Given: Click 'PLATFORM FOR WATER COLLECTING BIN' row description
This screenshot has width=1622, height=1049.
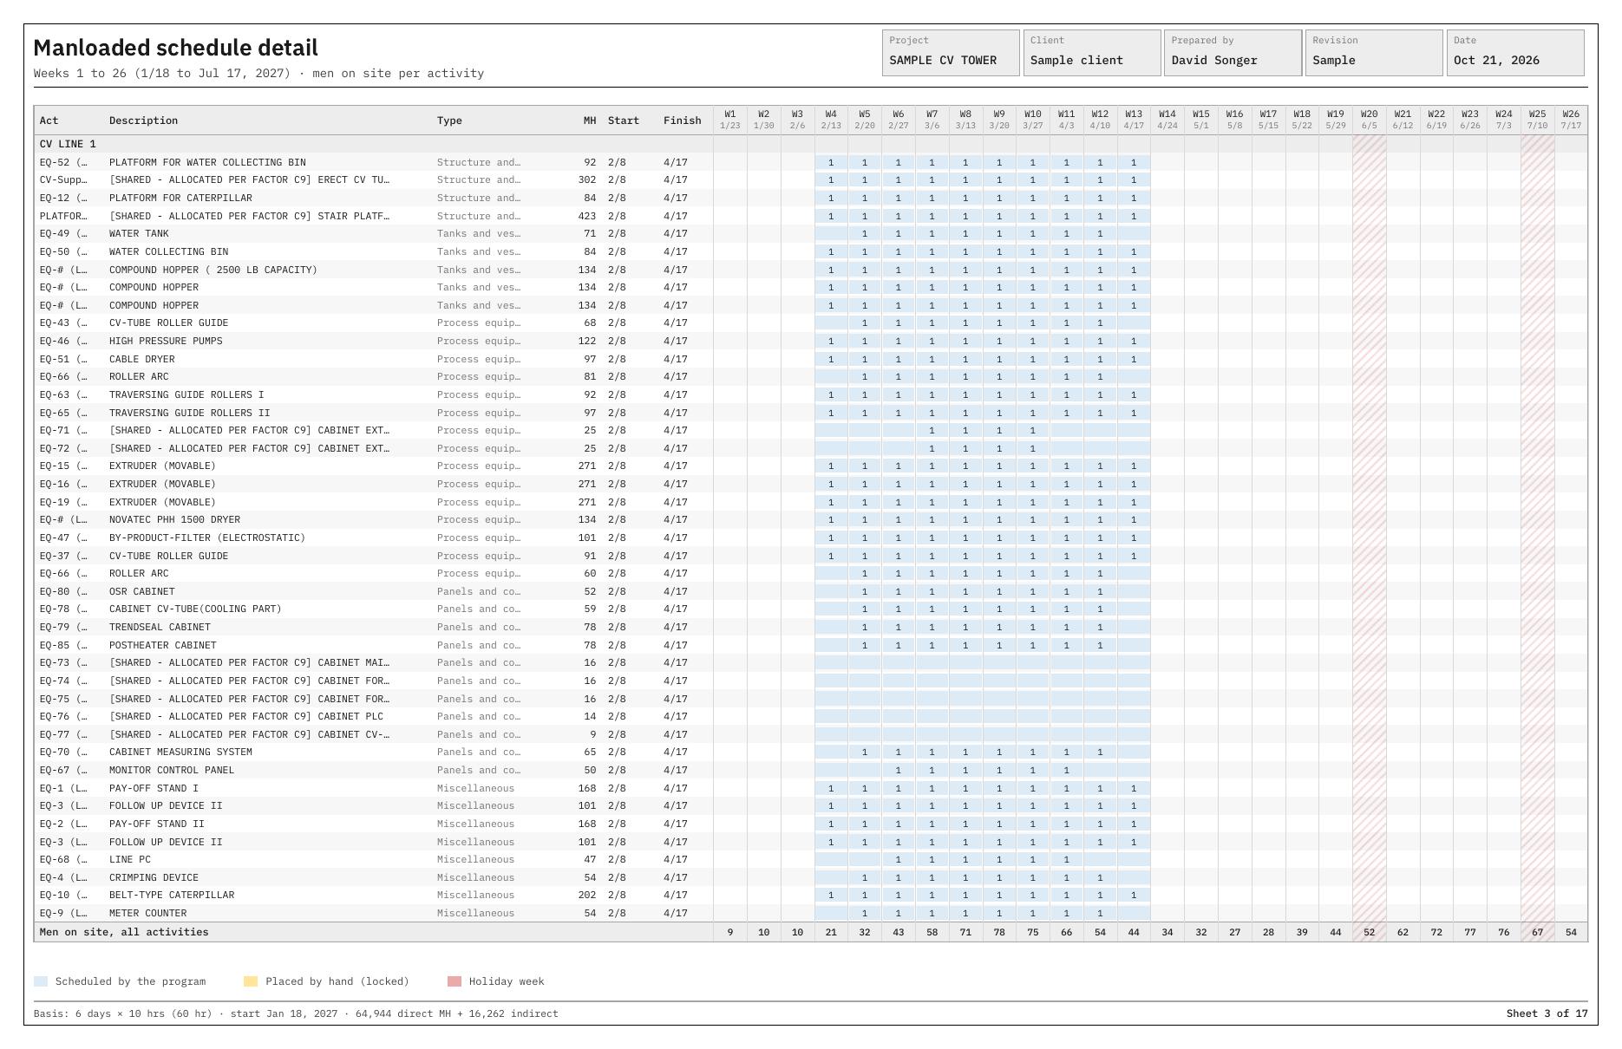Looking at the screenshot, I should [x=207, y=162].
